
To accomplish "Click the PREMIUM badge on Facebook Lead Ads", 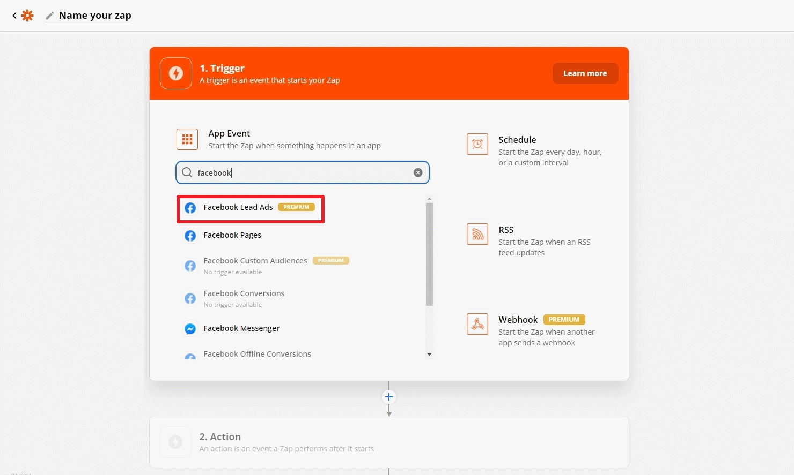I will [x=296, y=207].
